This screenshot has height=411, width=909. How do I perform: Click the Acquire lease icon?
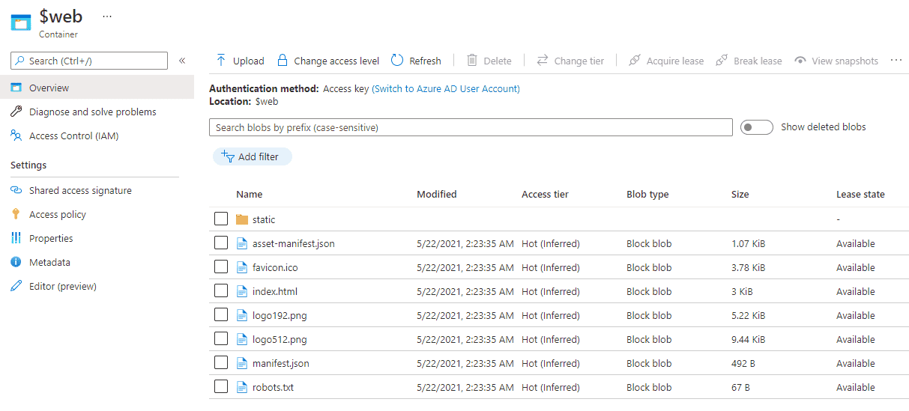point(635,61)
